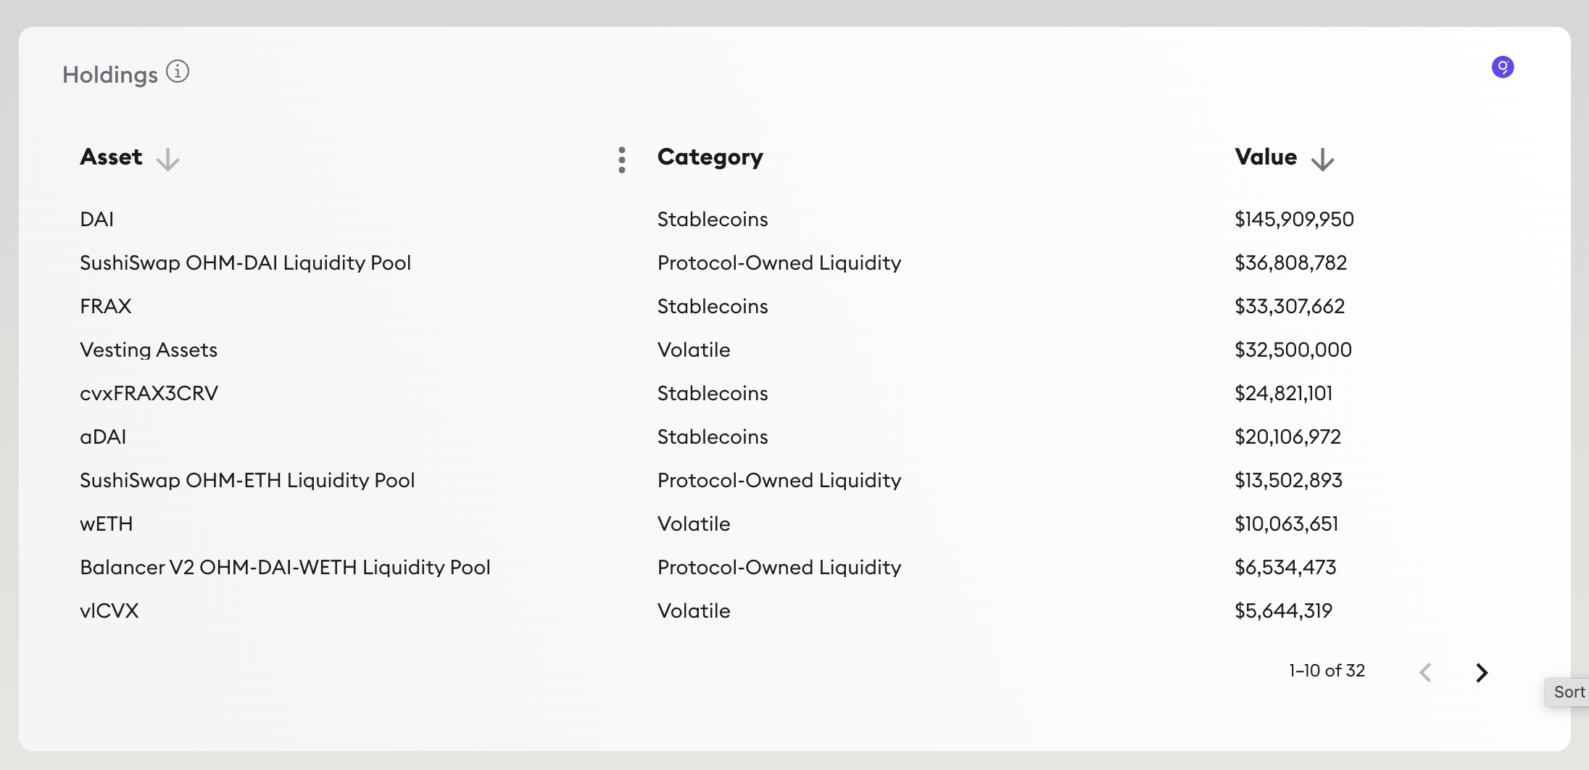1589x770 pixels.
Task: Expand options via the kebab dropdown
Action: click(621, 160)
